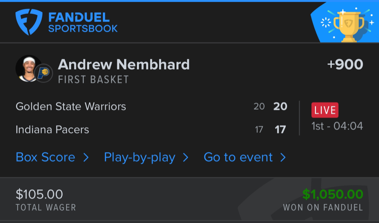Viewport: 379px width, 223px height.
Task: Click the Golden State Warriors team name
Action: [x=71, y=106]
